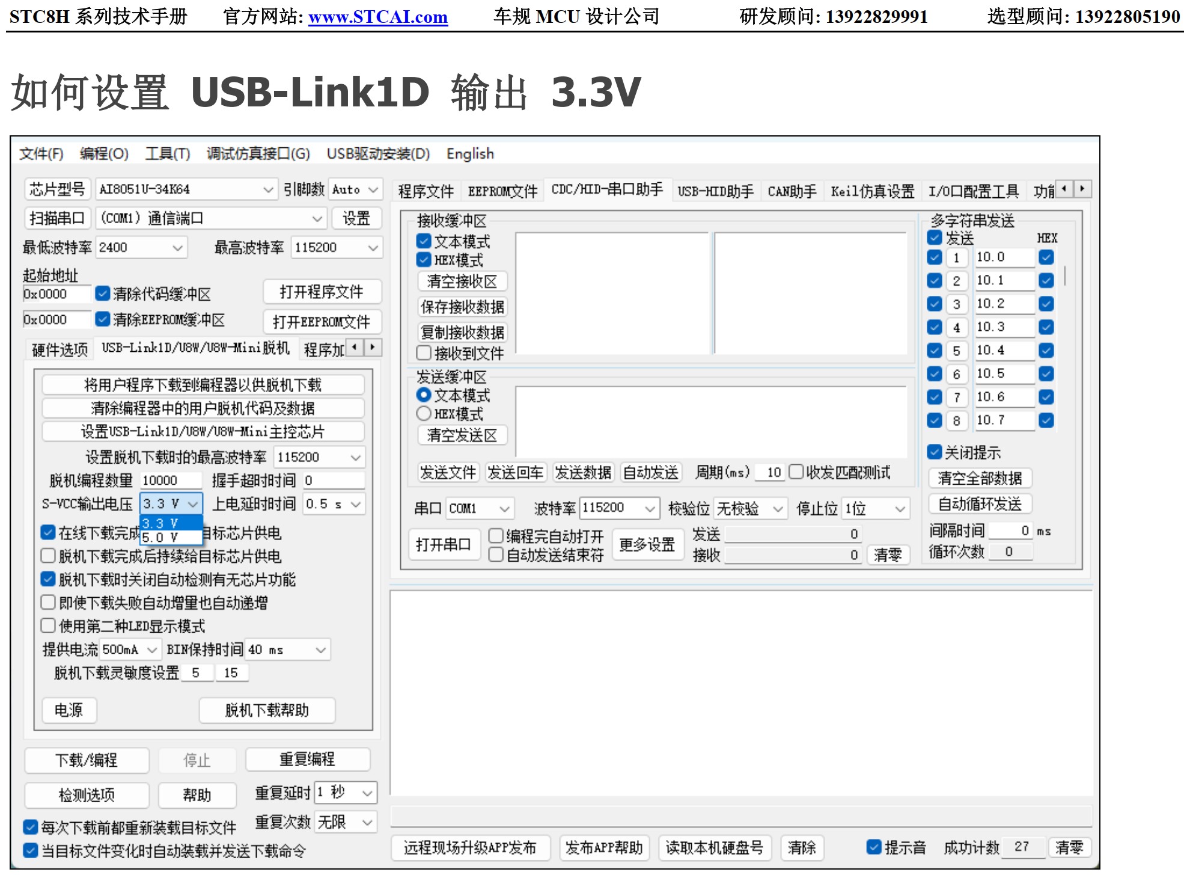Open USB驱动安装(D) menu
The image size is (1184, 875).
(378, 154)
